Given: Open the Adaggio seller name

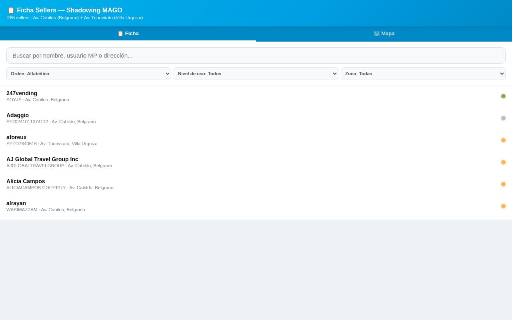Looking at the screenshot, I should click(18, 115).
